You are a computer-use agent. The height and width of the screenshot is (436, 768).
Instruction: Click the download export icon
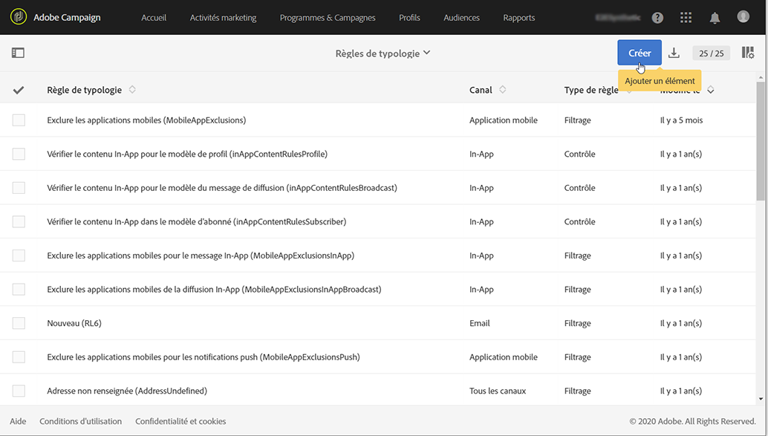click(674, 53)
